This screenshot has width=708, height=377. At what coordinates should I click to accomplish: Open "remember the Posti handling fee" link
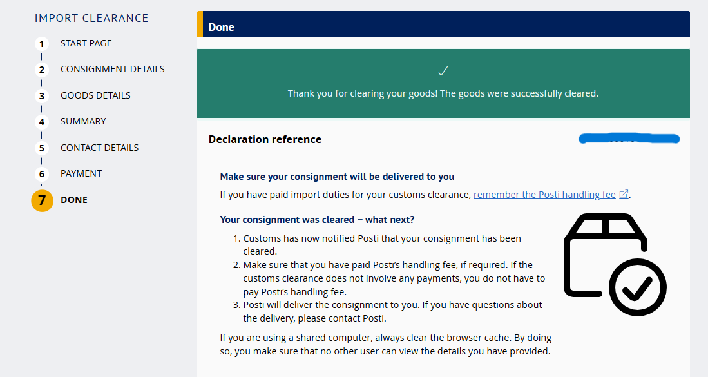(x=544, y=195)
